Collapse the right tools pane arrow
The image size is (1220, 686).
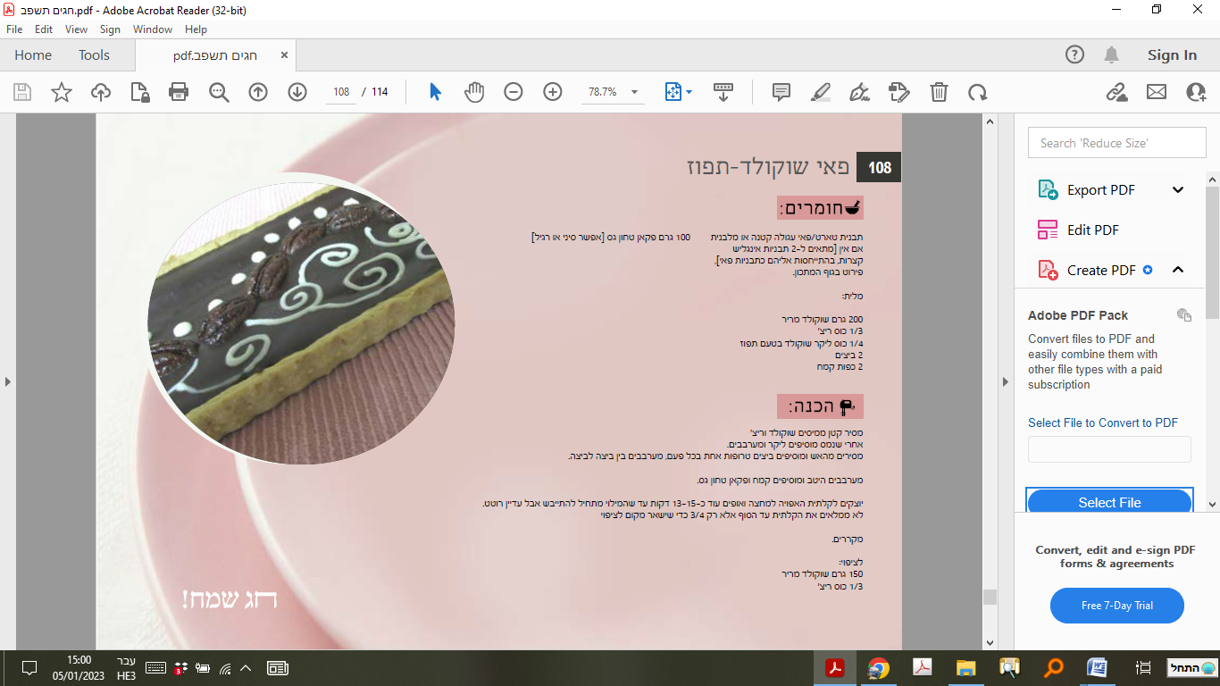point(1006,381)
